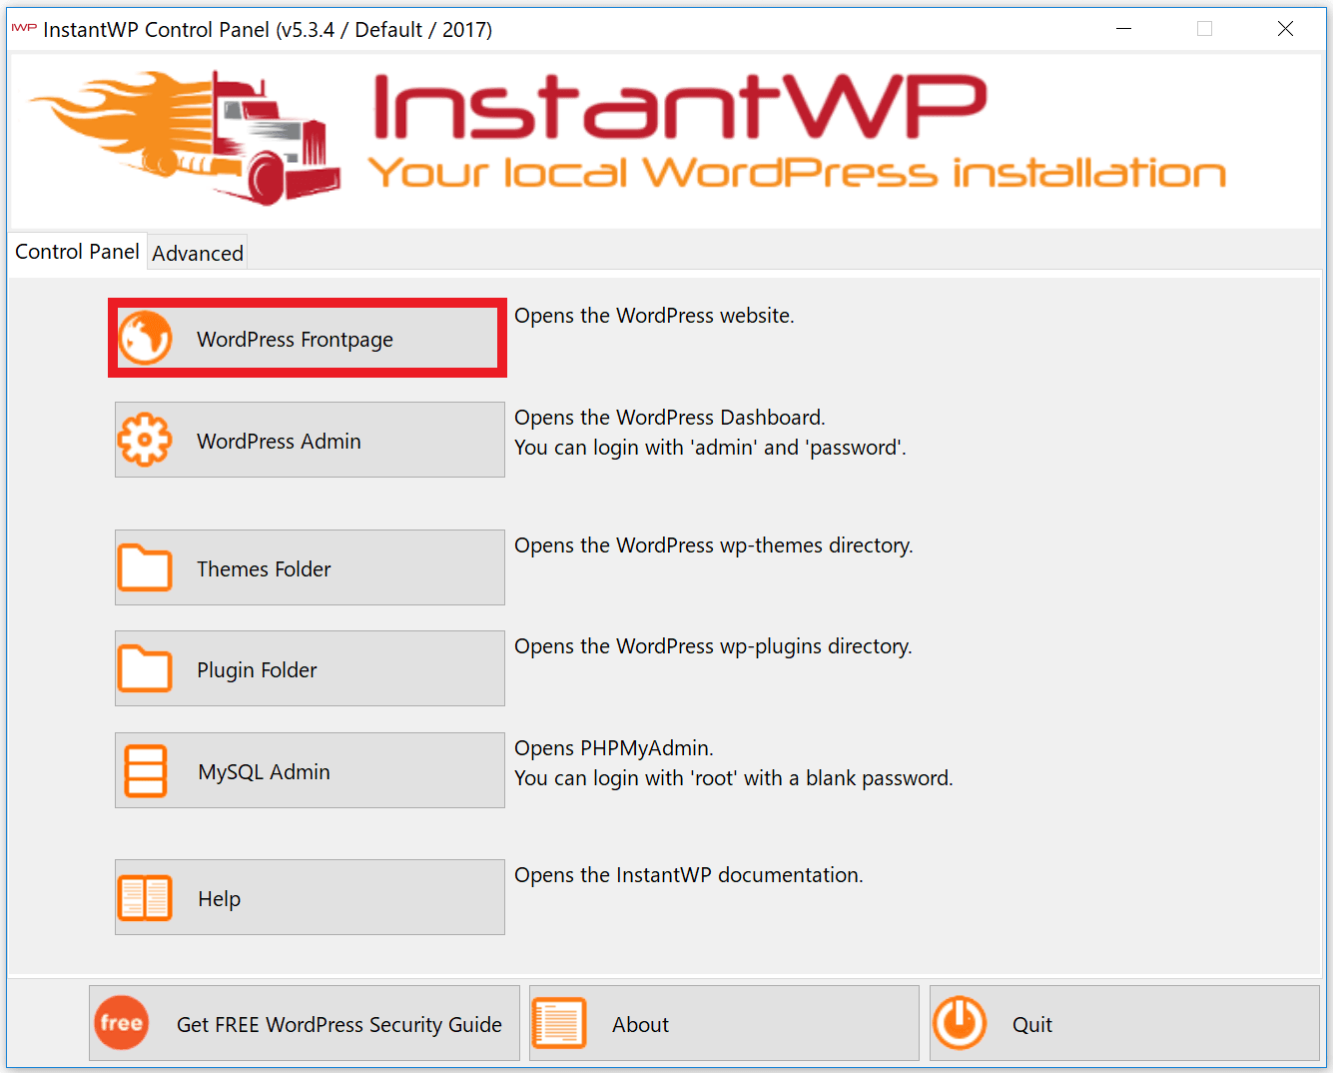
Task: Select the MySQL Admin database icon
Action: tap(145, 770)
